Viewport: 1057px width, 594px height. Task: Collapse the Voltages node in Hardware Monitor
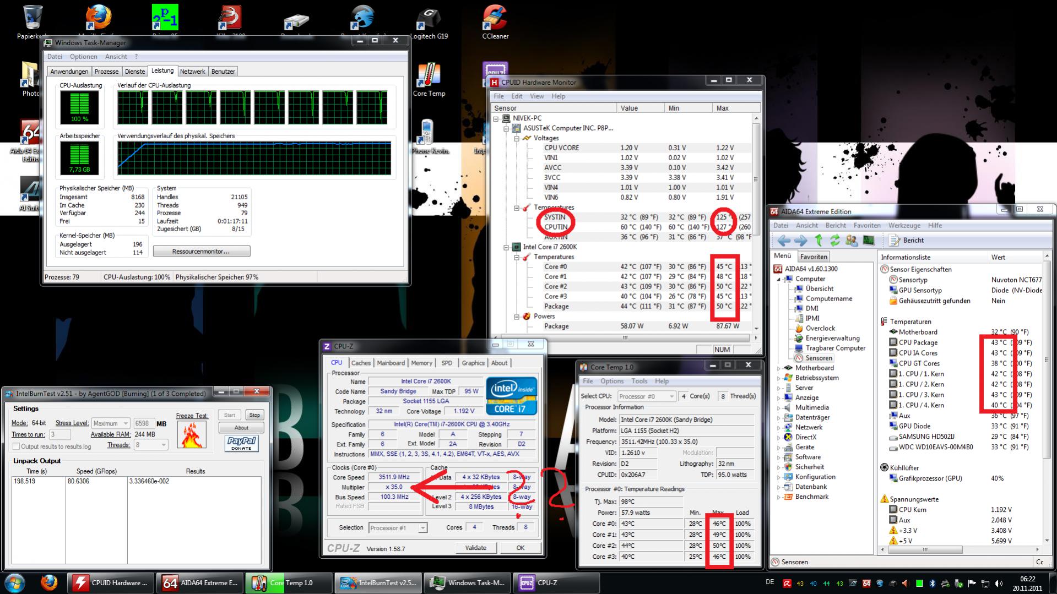pyautogui.click(x=517, y=138)
